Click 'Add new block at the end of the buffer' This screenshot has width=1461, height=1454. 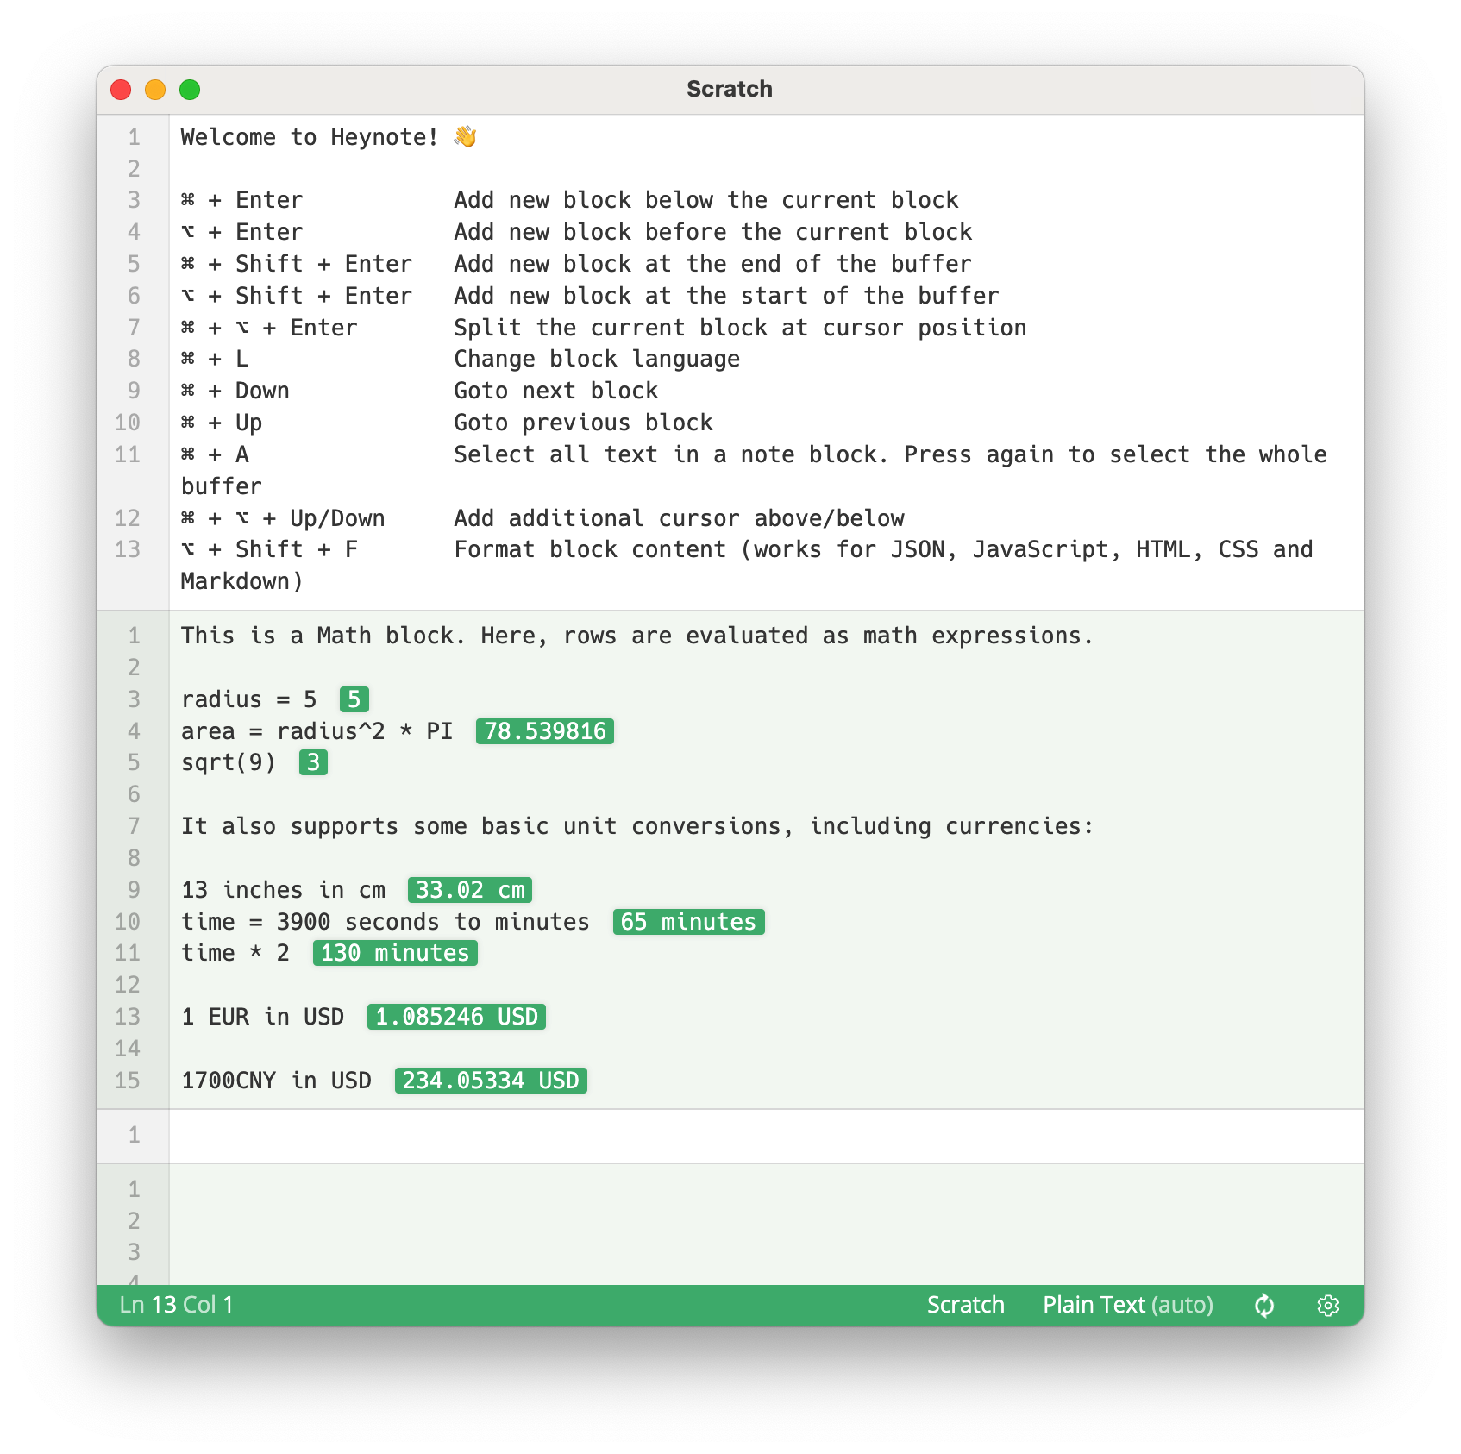(713, 264)
